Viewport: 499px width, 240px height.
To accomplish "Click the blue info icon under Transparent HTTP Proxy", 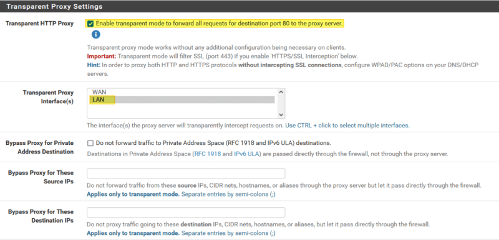I will pos(96,34).
